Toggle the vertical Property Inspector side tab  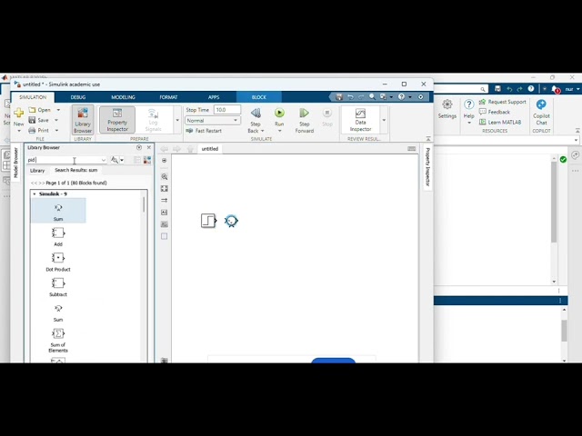click(427, 167)
